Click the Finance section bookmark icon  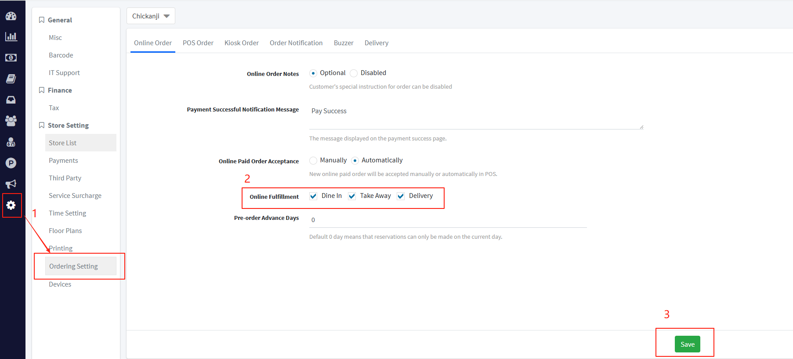coord(42,90)
